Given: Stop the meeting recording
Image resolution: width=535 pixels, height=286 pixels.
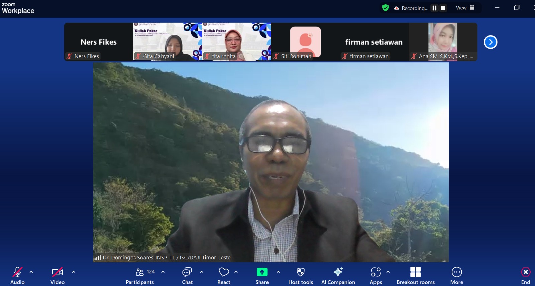Looking at the screenshot, I should [443, 8].
